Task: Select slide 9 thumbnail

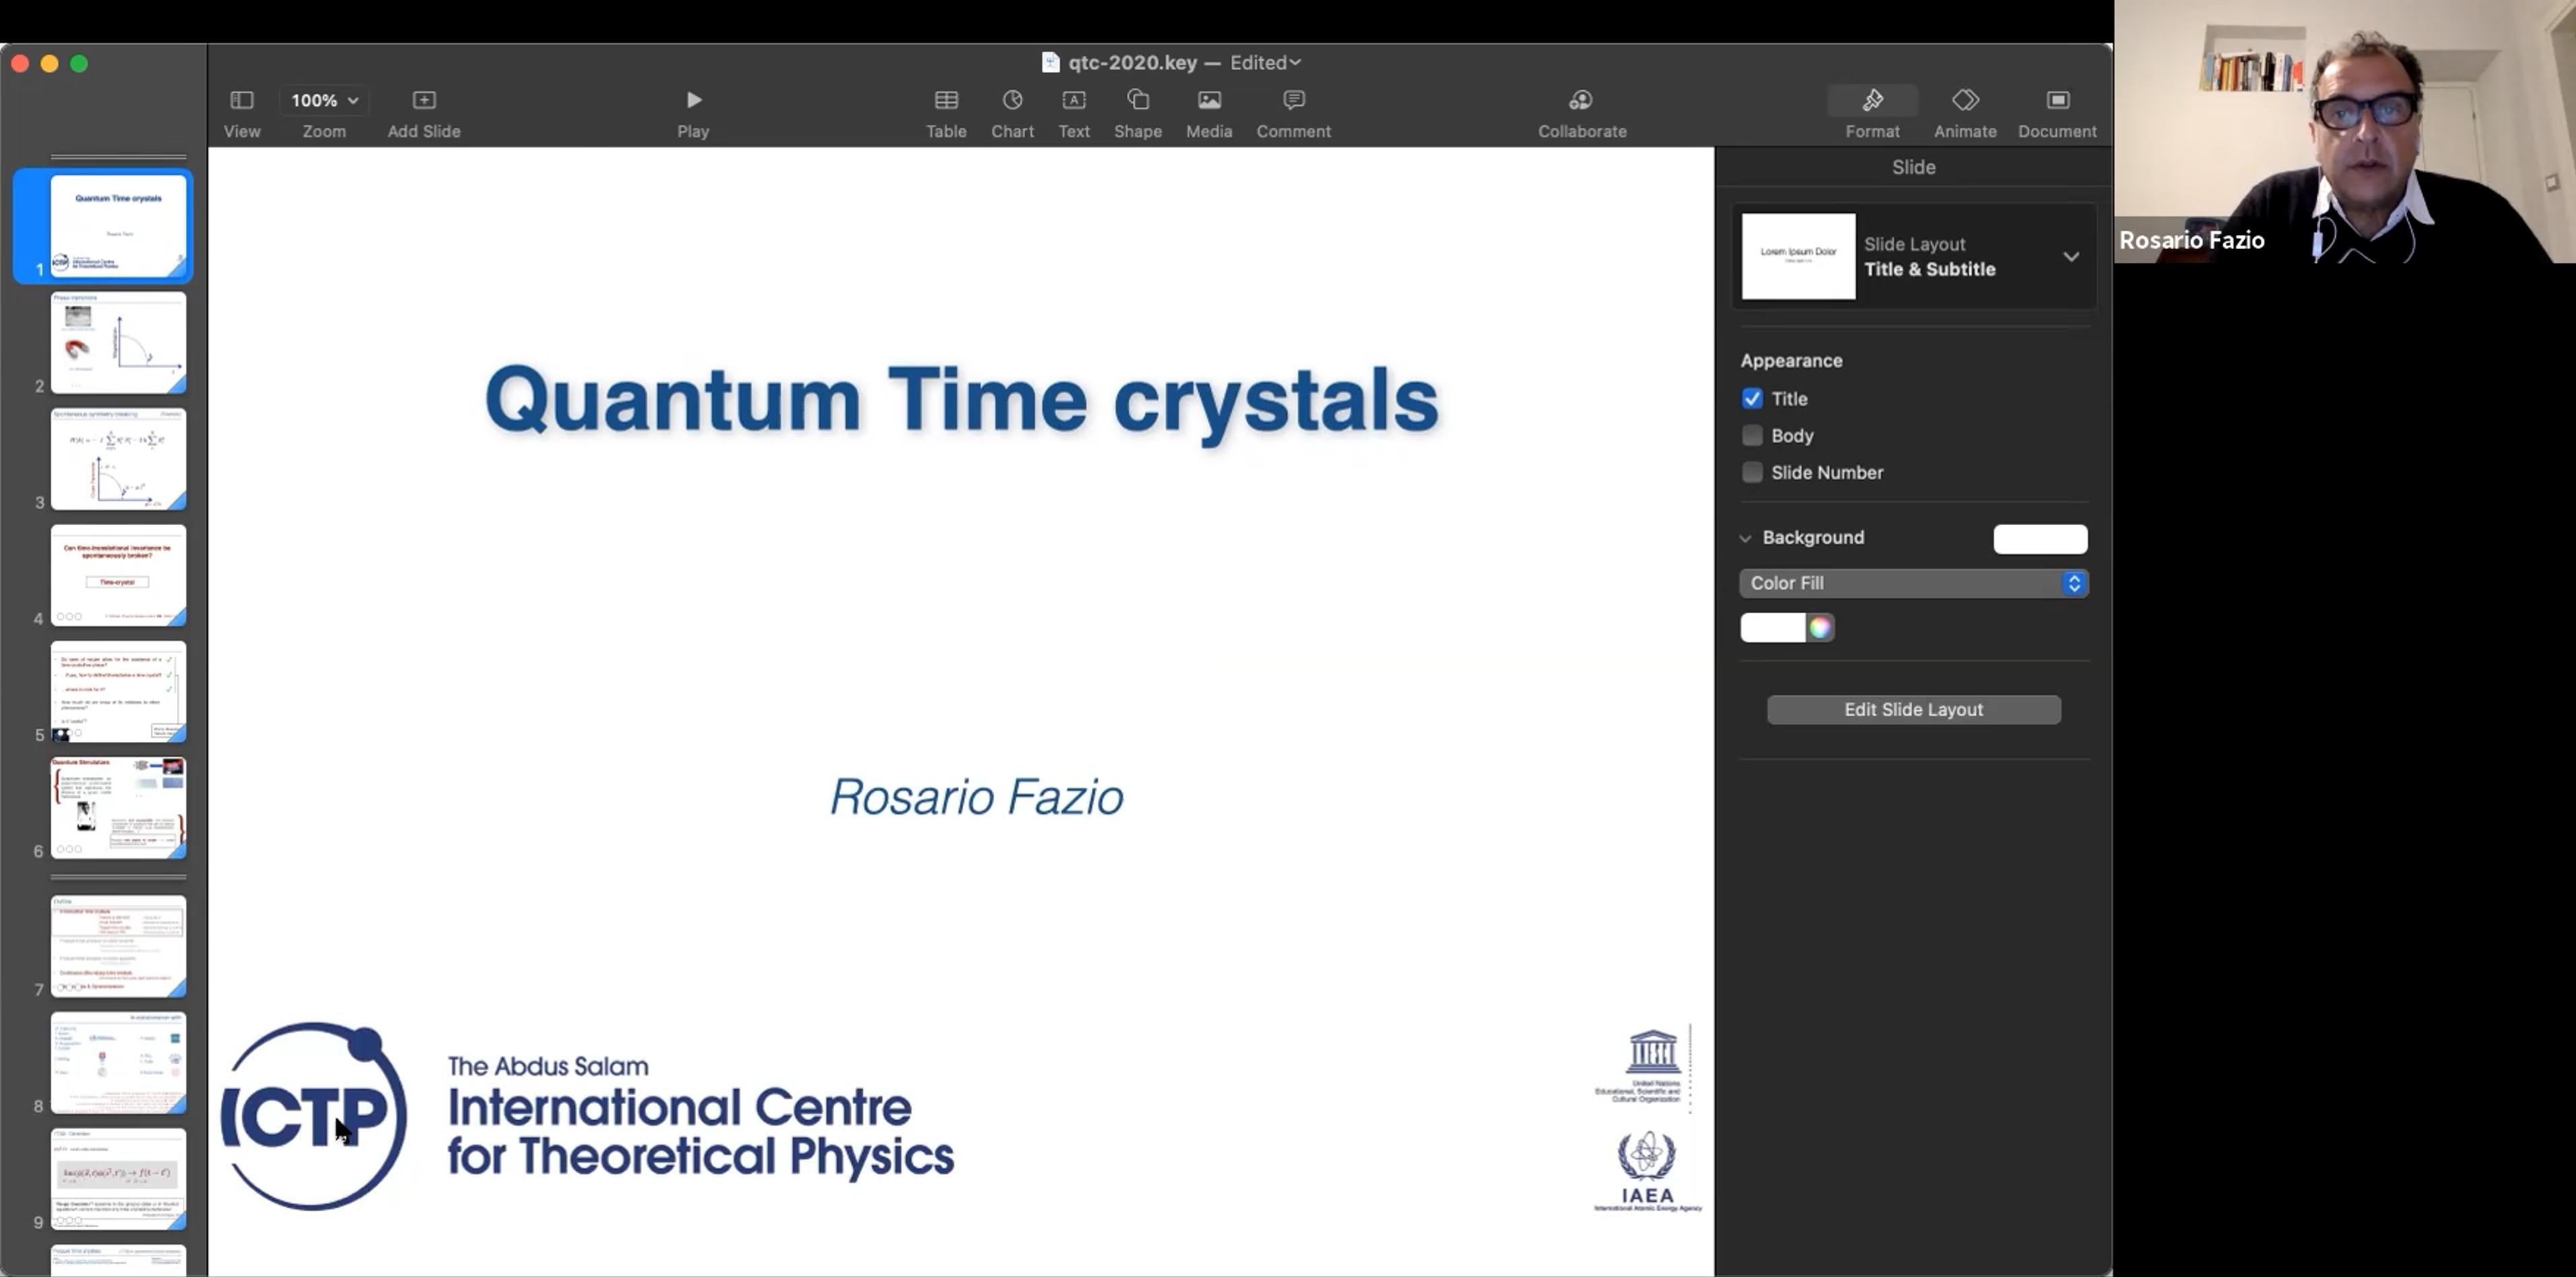Action: pos(118,1179)
